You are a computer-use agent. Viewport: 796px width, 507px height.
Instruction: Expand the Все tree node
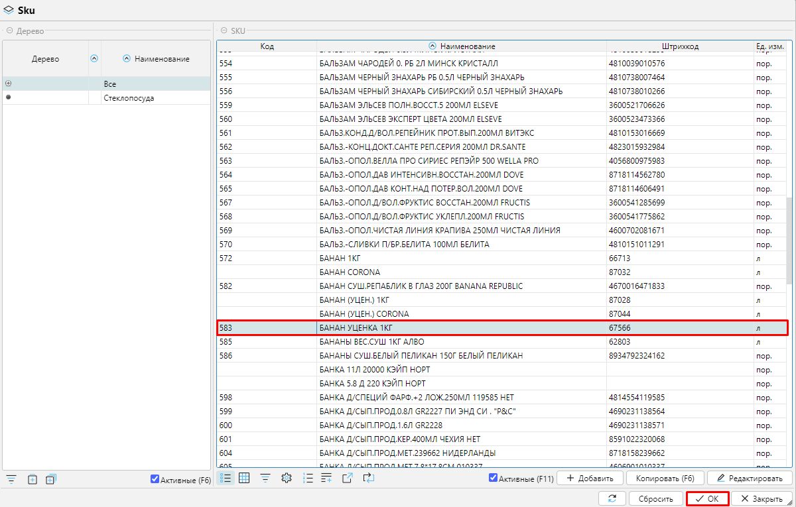(8, 84)
